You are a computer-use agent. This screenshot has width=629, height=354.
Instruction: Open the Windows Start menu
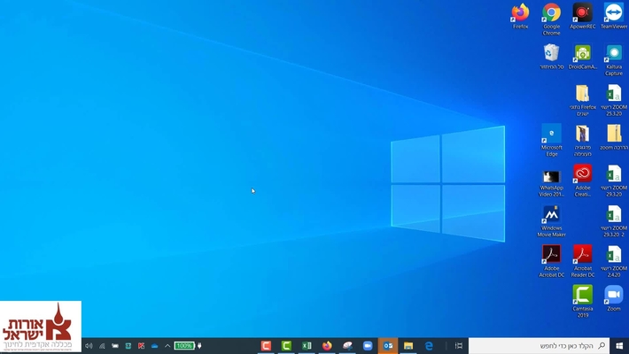619,345
